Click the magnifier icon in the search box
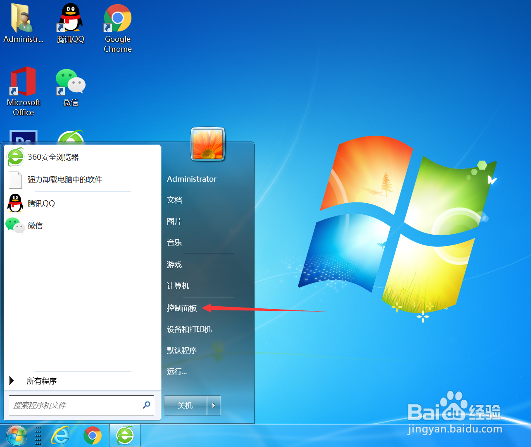The width and height of the screenshot is (531, 447). tap(146, 405)
